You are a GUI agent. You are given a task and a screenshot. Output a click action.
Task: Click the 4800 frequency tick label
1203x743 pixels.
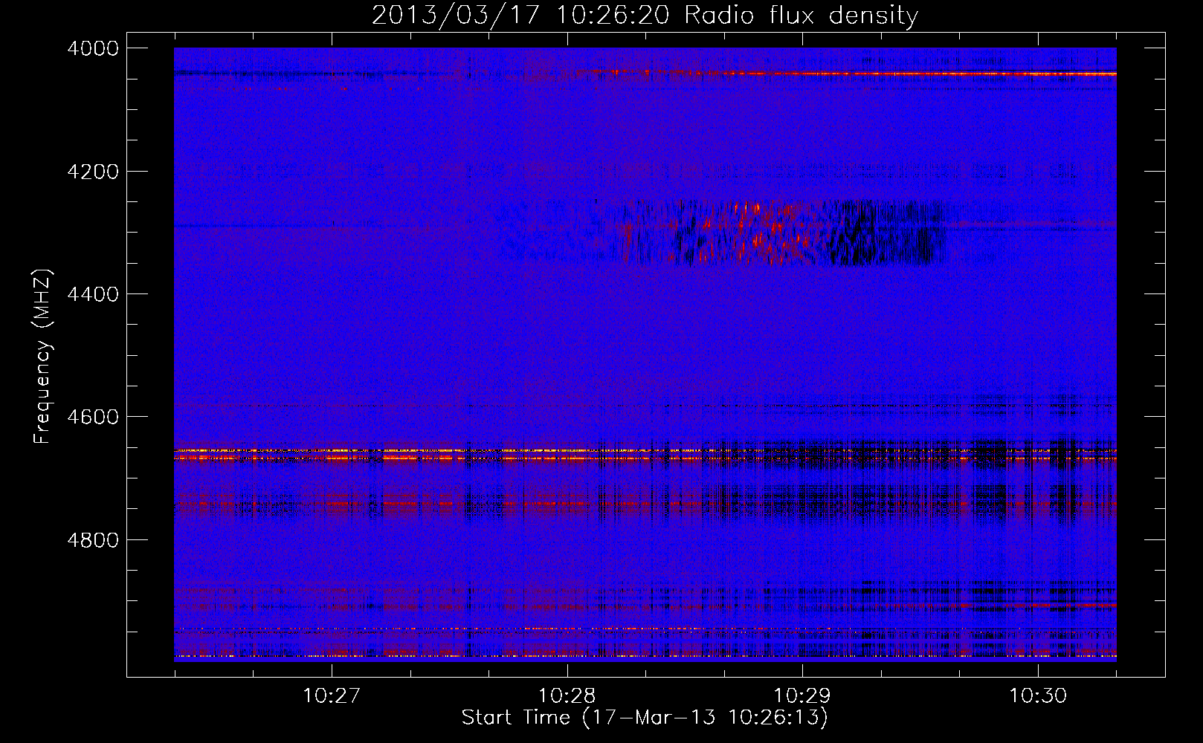pyautogui.click(x=93, y=539)
